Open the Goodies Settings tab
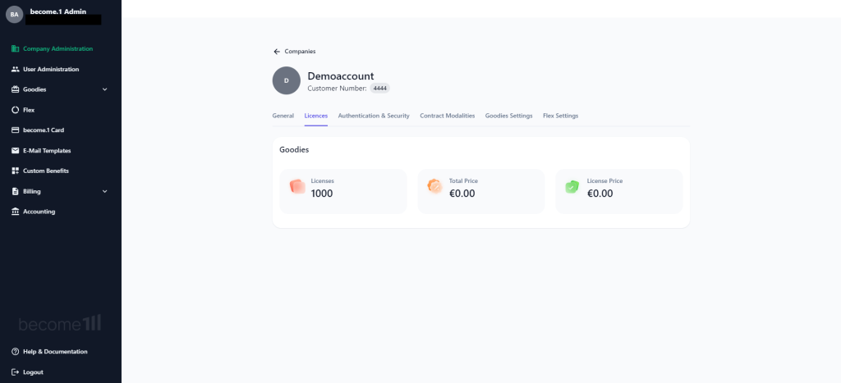841x383 pixels. pos(508,116)
